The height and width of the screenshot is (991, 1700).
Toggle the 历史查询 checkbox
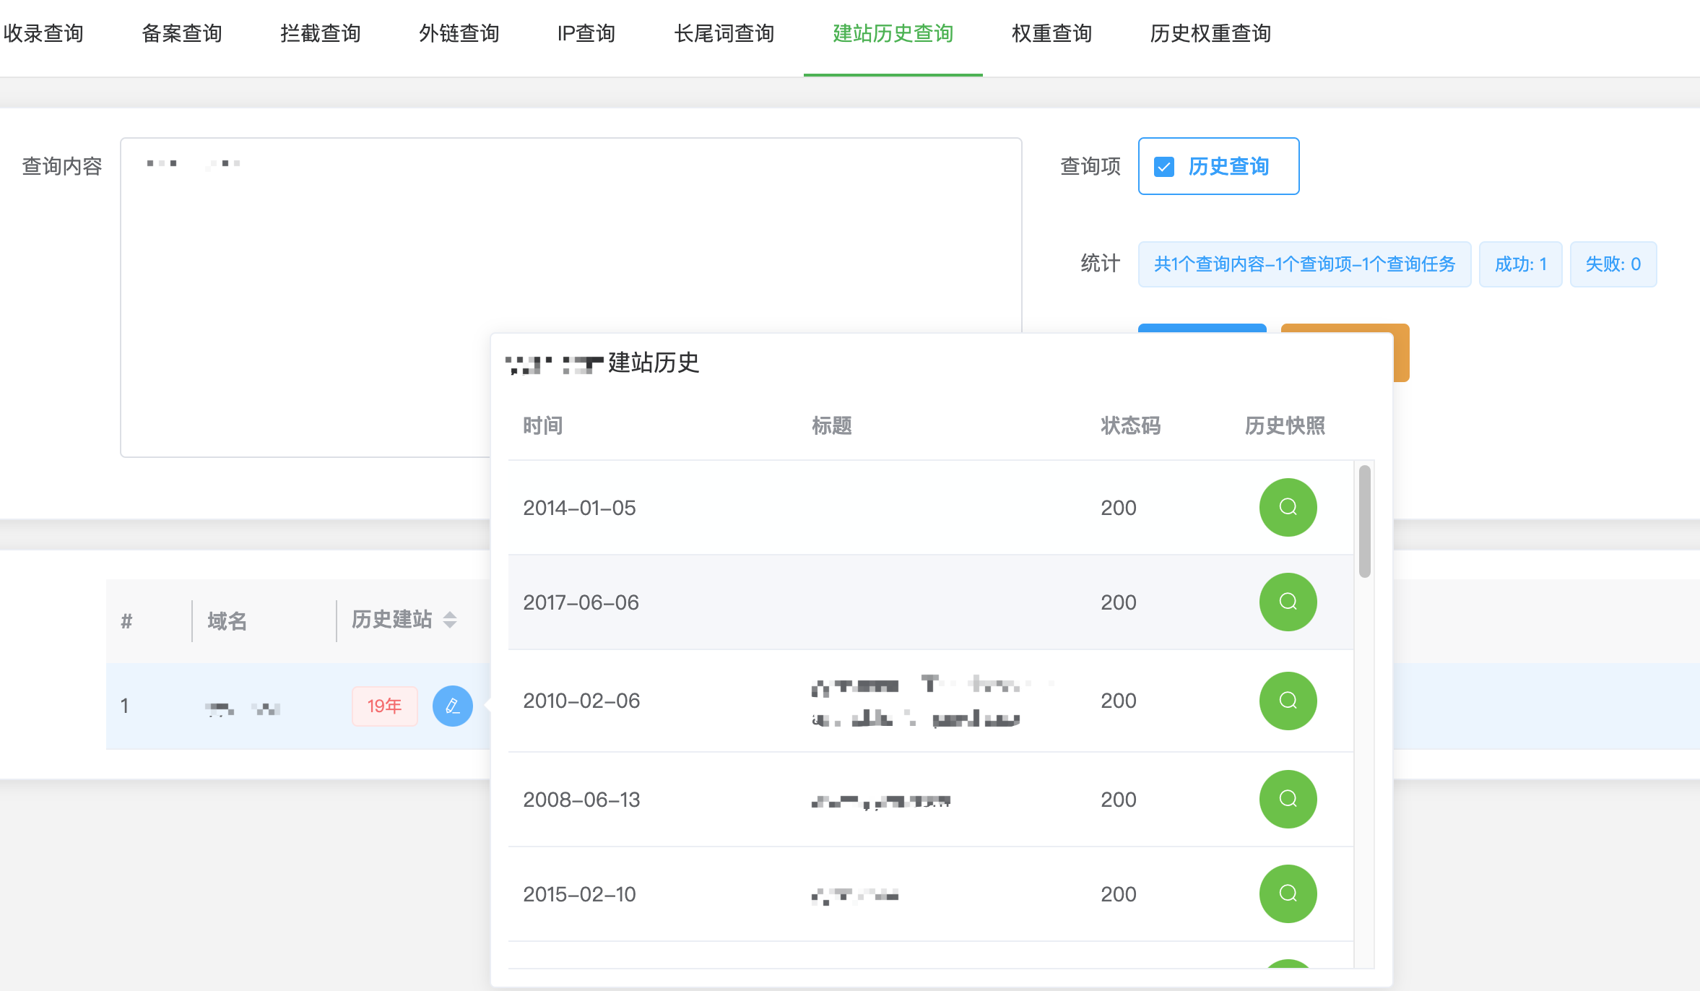pyautogui.click(x=1164, y=167)
